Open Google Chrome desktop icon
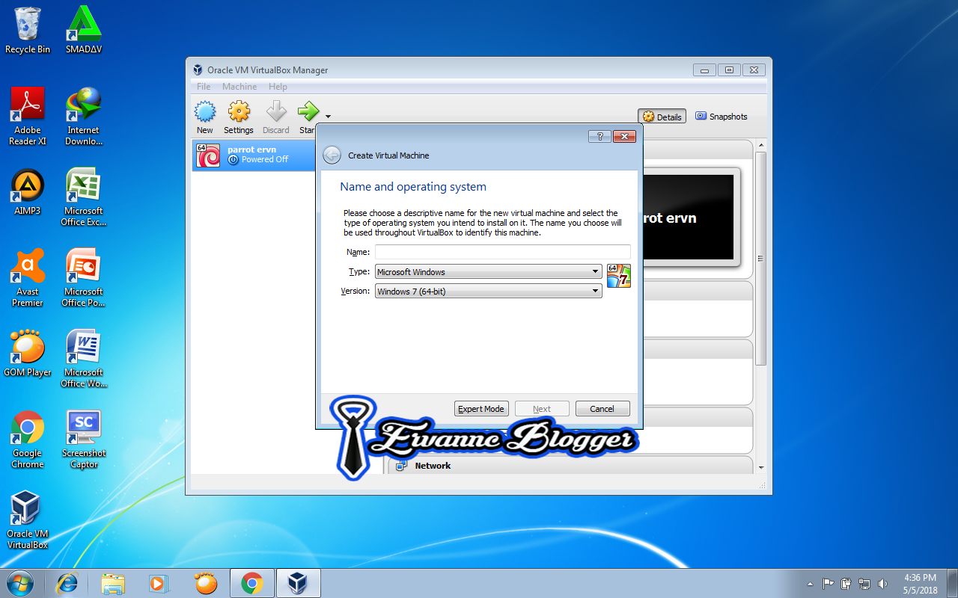 (28, 439)
